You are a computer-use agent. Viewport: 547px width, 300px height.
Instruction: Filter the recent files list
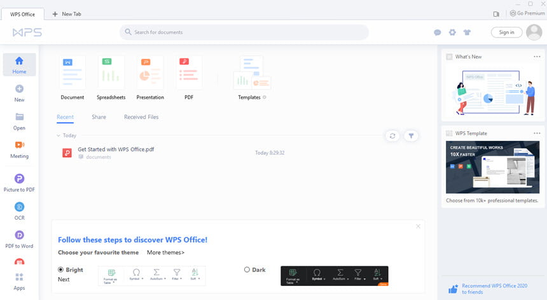pyautogui.click(x=411, y=136)
